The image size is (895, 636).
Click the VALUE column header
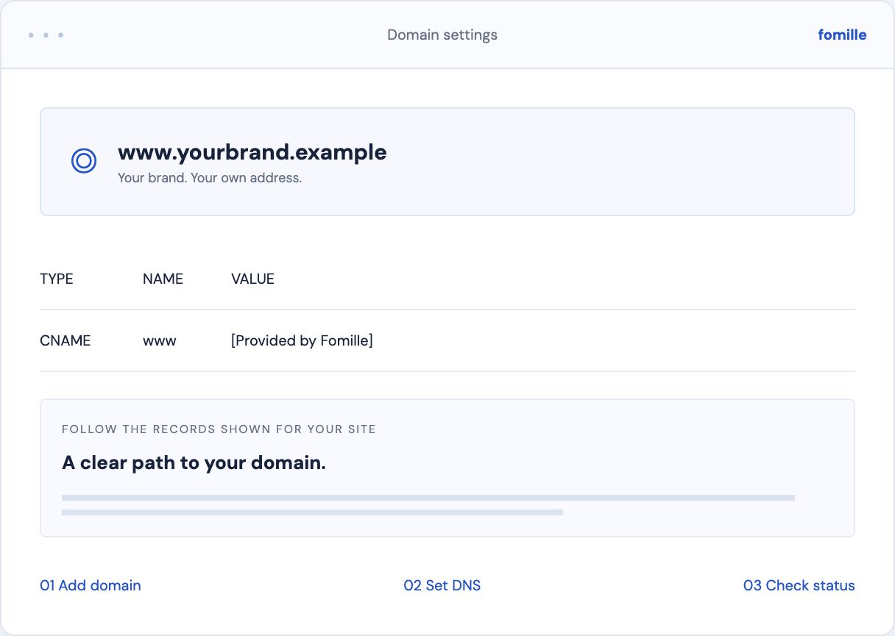(x=252, y=279)
